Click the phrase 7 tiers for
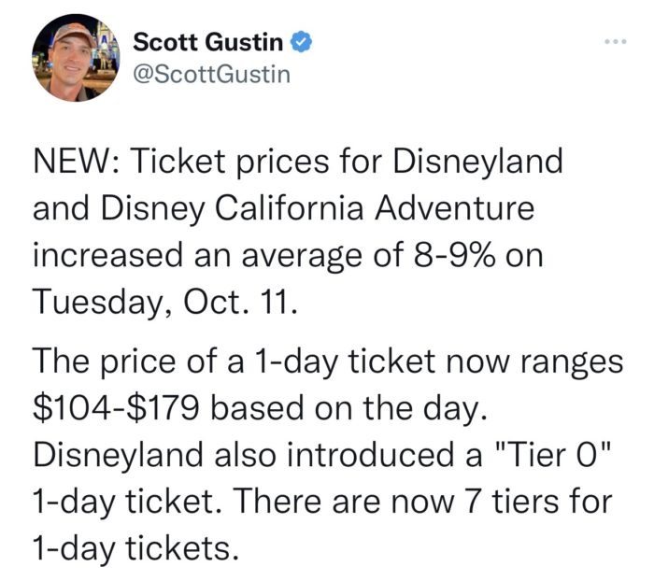The height and width of the screenshot is (581, 654). pyautogui.click(x=538, y=502)
